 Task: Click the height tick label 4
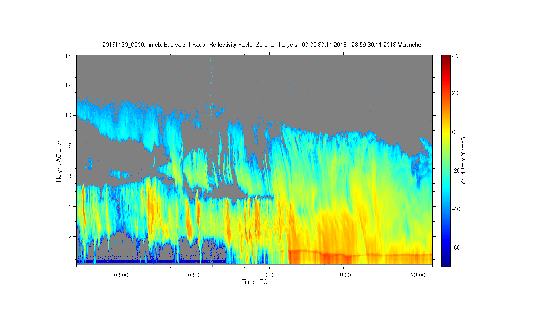tap(70, 206)
